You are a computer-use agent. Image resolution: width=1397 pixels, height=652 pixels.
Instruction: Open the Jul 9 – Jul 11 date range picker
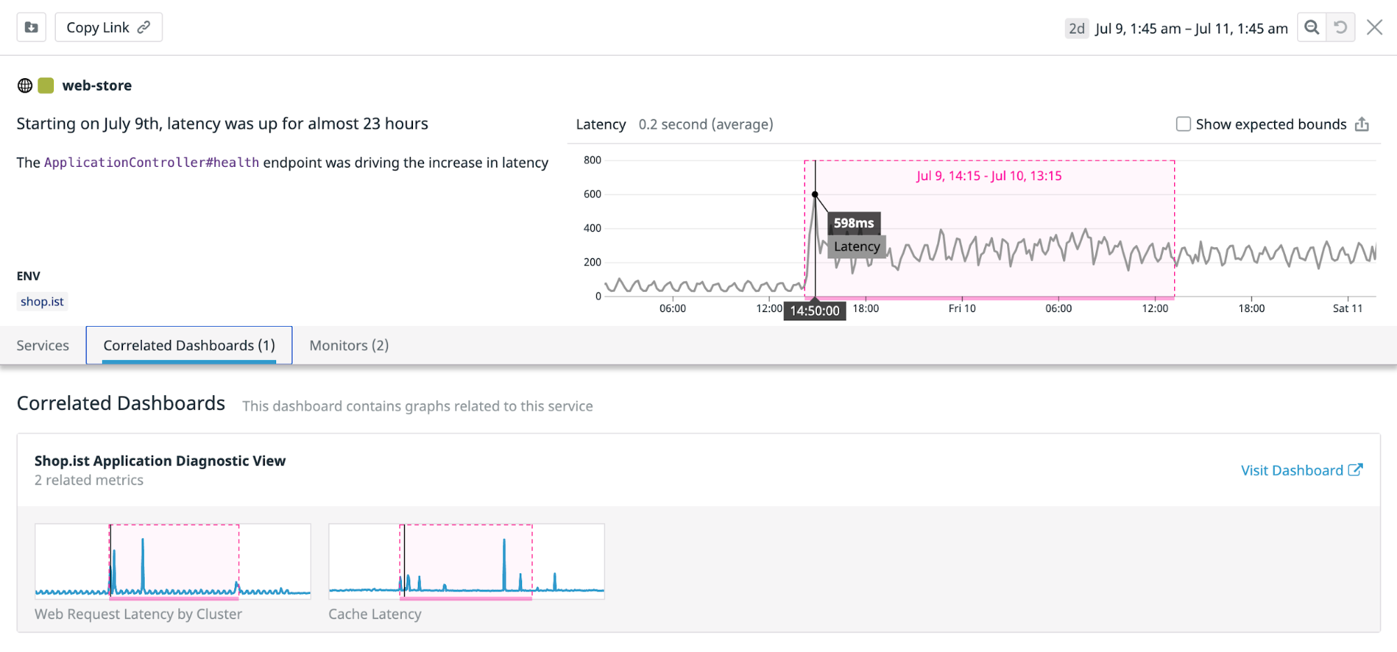[1191, 28]
